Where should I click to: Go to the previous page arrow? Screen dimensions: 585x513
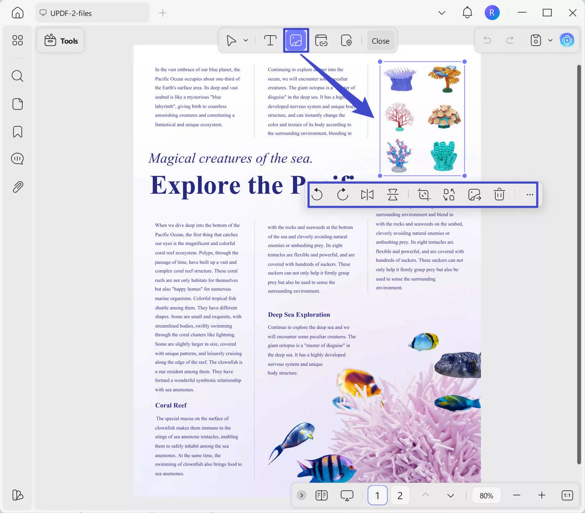pyautogui.click(x=426, y=495)
